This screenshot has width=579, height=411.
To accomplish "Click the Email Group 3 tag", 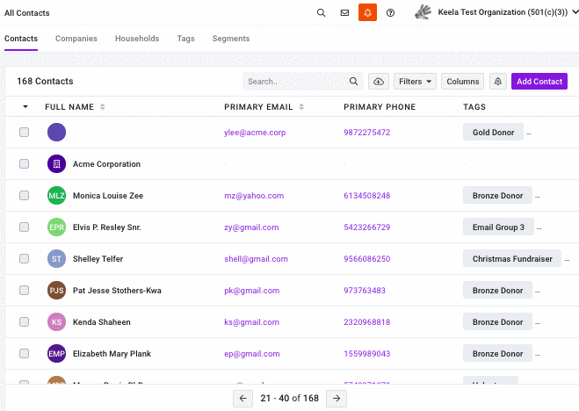I will click(x=498, y=227).
